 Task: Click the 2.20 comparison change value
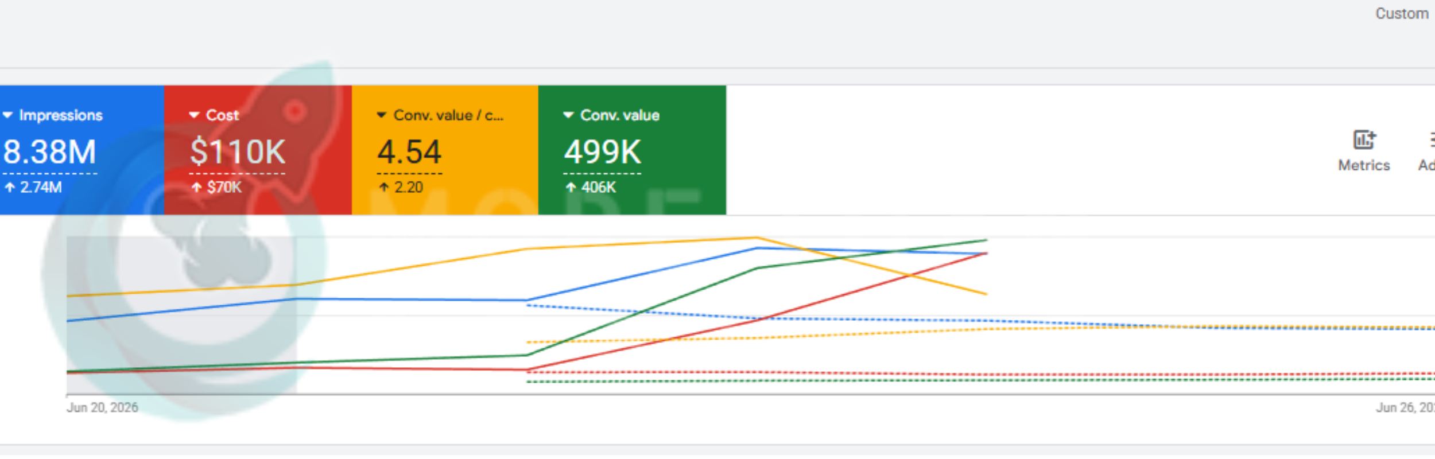pos(409,187)
